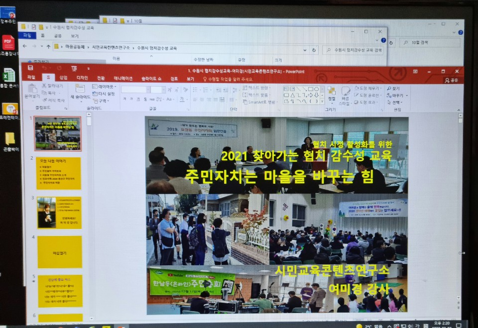Screen dimensions: 478x328
Task: Open the 공유 tab in File Explorer
Action: pyautogui.click(x=58, y=36)
